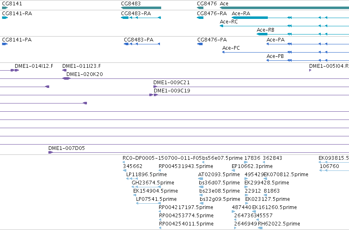Image resolution: width=349 pixels, height=230 pixels.
Task: Click EST GH23674.5prime
Action: click(x=153, y=183)
